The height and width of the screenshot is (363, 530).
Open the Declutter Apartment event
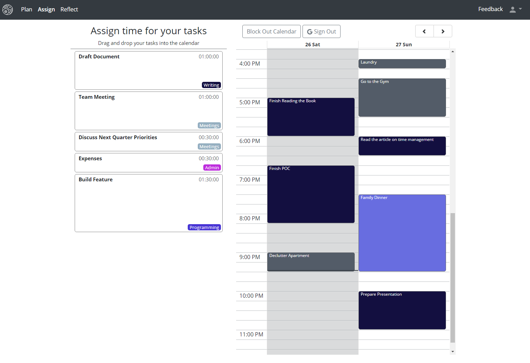[311, 262]
